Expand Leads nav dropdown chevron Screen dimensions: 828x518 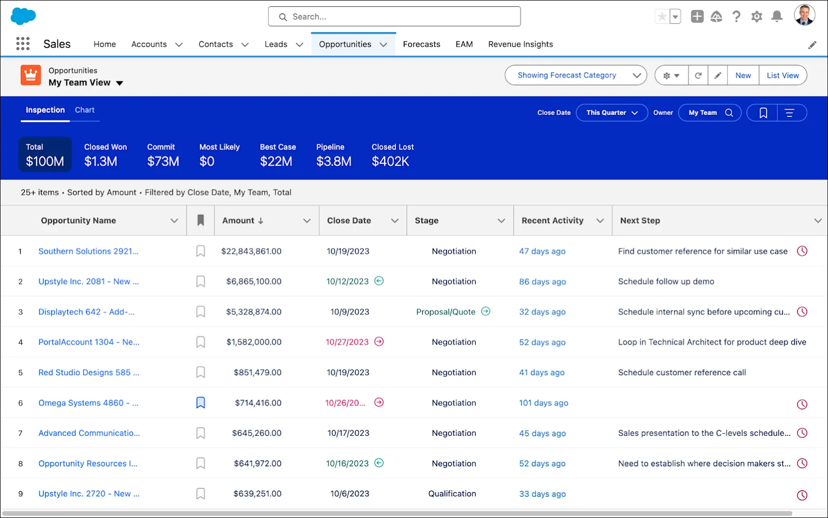pos(299,45)
